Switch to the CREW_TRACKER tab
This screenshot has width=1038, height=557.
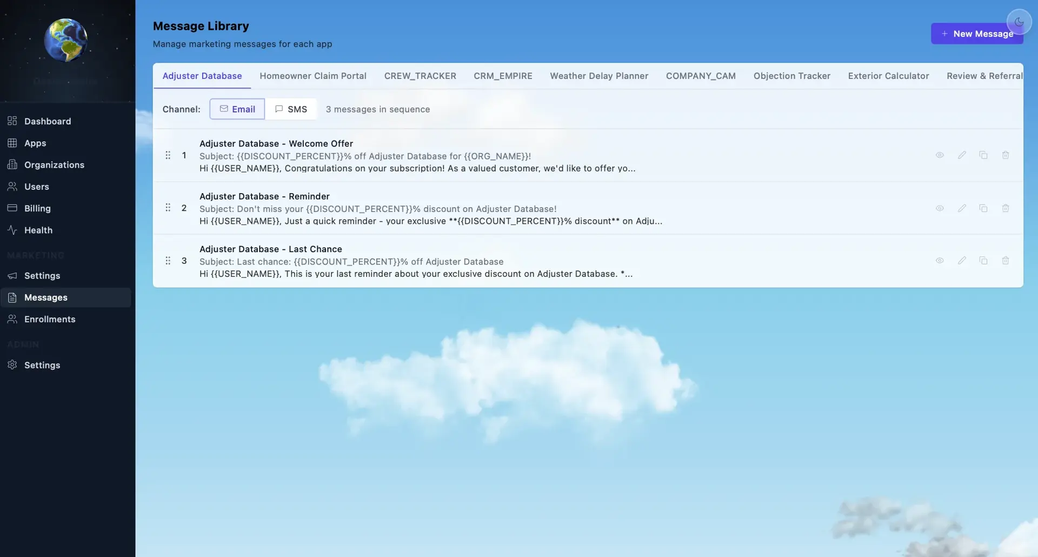pos(420,76)
